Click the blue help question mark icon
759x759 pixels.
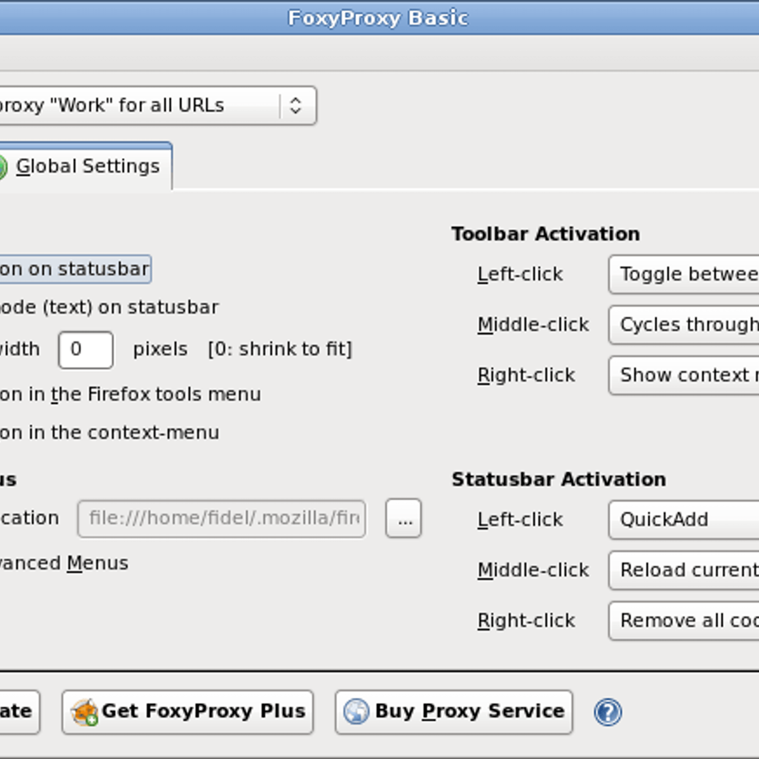tap(608, 712)
